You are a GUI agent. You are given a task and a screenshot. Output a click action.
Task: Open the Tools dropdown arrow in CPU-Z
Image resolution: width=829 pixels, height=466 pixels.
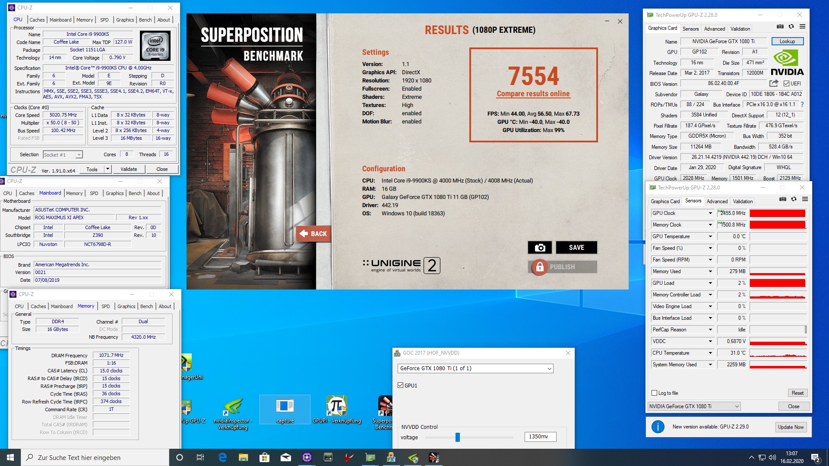point(108,169)
